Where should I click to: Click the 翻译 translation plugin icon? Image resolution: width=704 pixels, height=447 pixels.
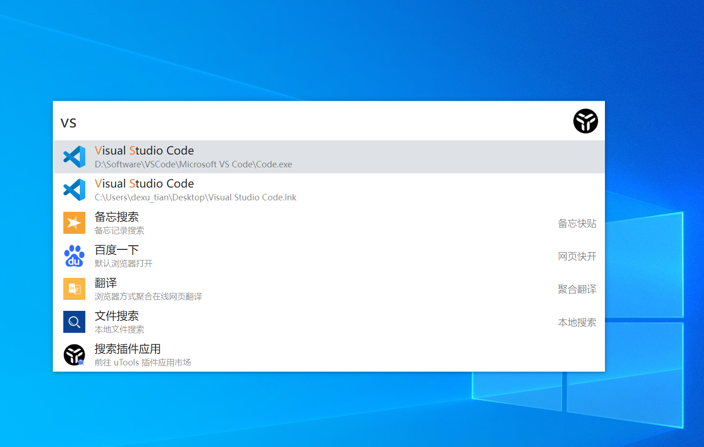pos(74,289)
